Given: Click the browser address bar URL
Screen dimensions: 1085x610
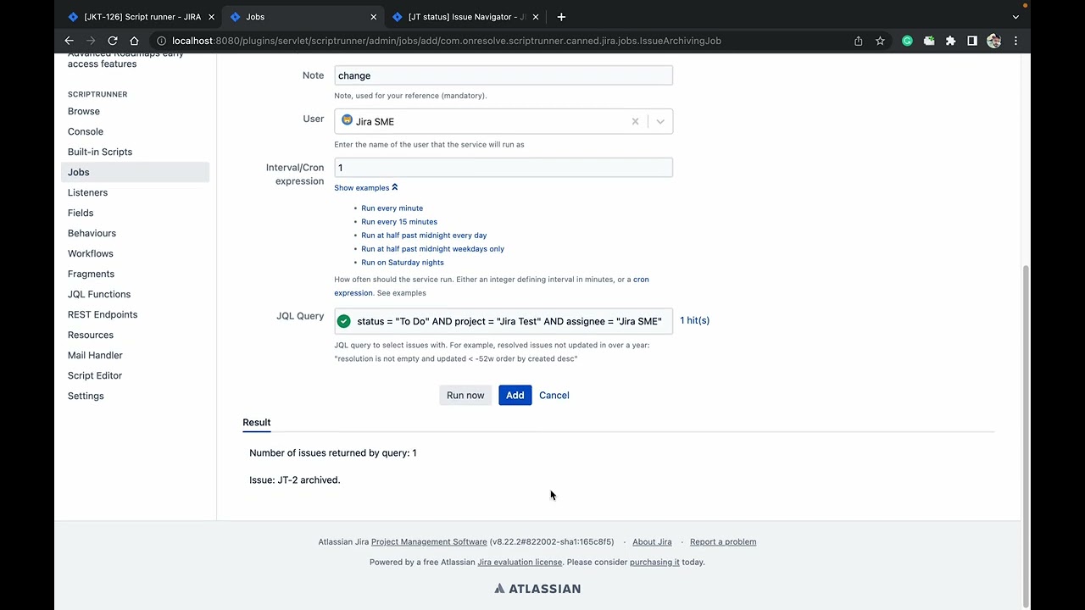Looking at the screenshot, I should pyautogui.click(x=446, y=41).
